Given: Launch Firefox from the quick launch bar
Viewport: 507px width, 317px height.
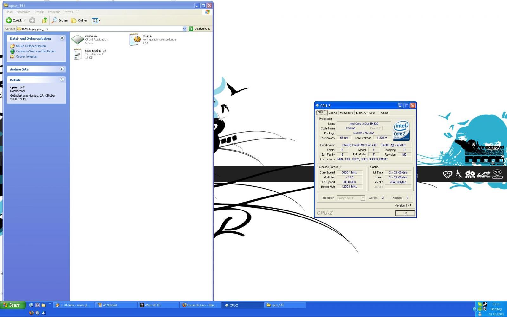Looking at the screenshot, I should [31, 313].
